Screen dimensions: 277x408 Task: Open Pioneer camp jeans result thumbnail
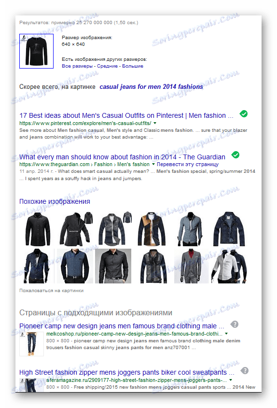(31, 344)
